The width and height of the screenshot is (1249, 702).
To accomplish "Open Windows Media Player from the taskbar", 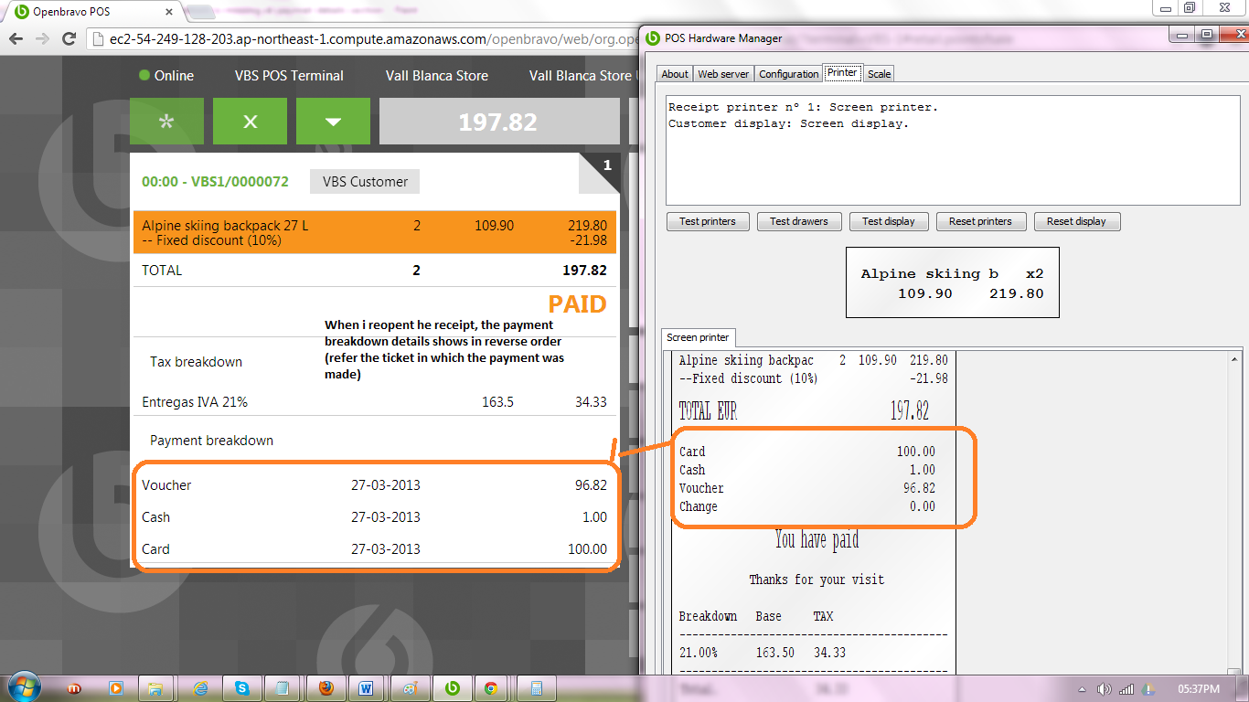I will pyautogui.click(x=115, y=688).
